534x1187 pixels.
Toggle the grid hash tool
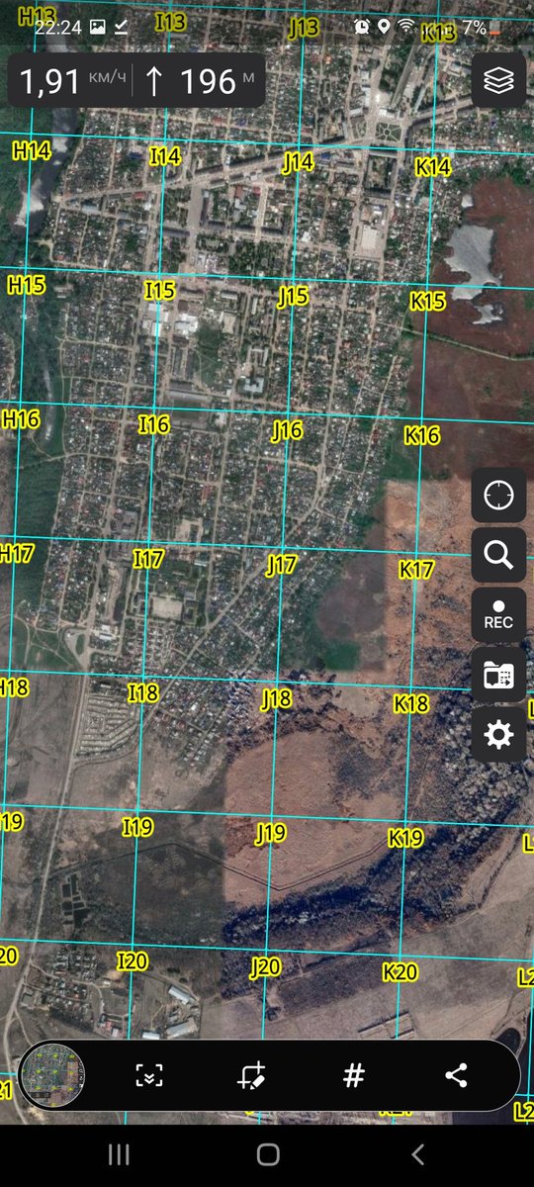click(x=354, y=1076)
